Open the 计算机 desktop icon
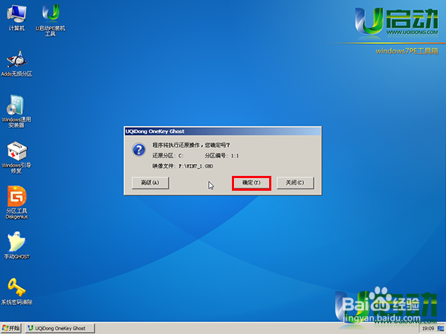Screen dimensions: 446x334 coord(16,18)
